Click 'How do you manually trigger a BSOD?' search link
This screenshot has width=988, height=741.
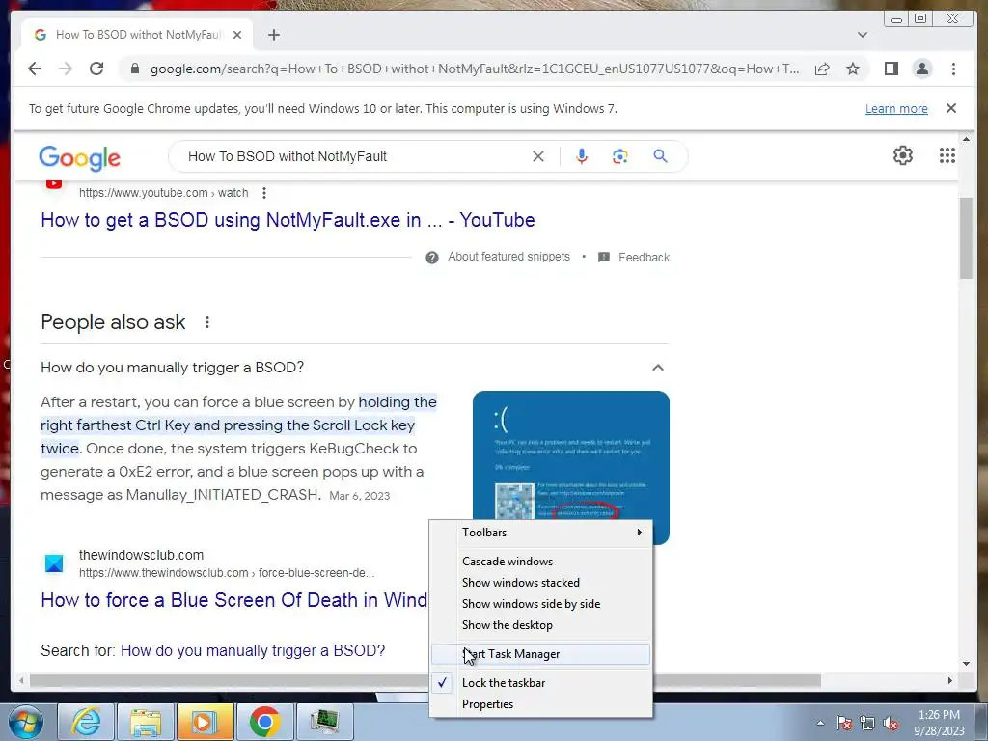(253, 650)
